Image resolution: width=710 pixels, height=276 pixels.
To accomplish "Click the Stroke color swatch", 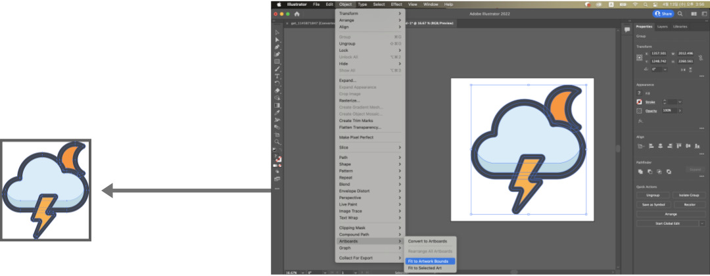I will tap(639, 102).
